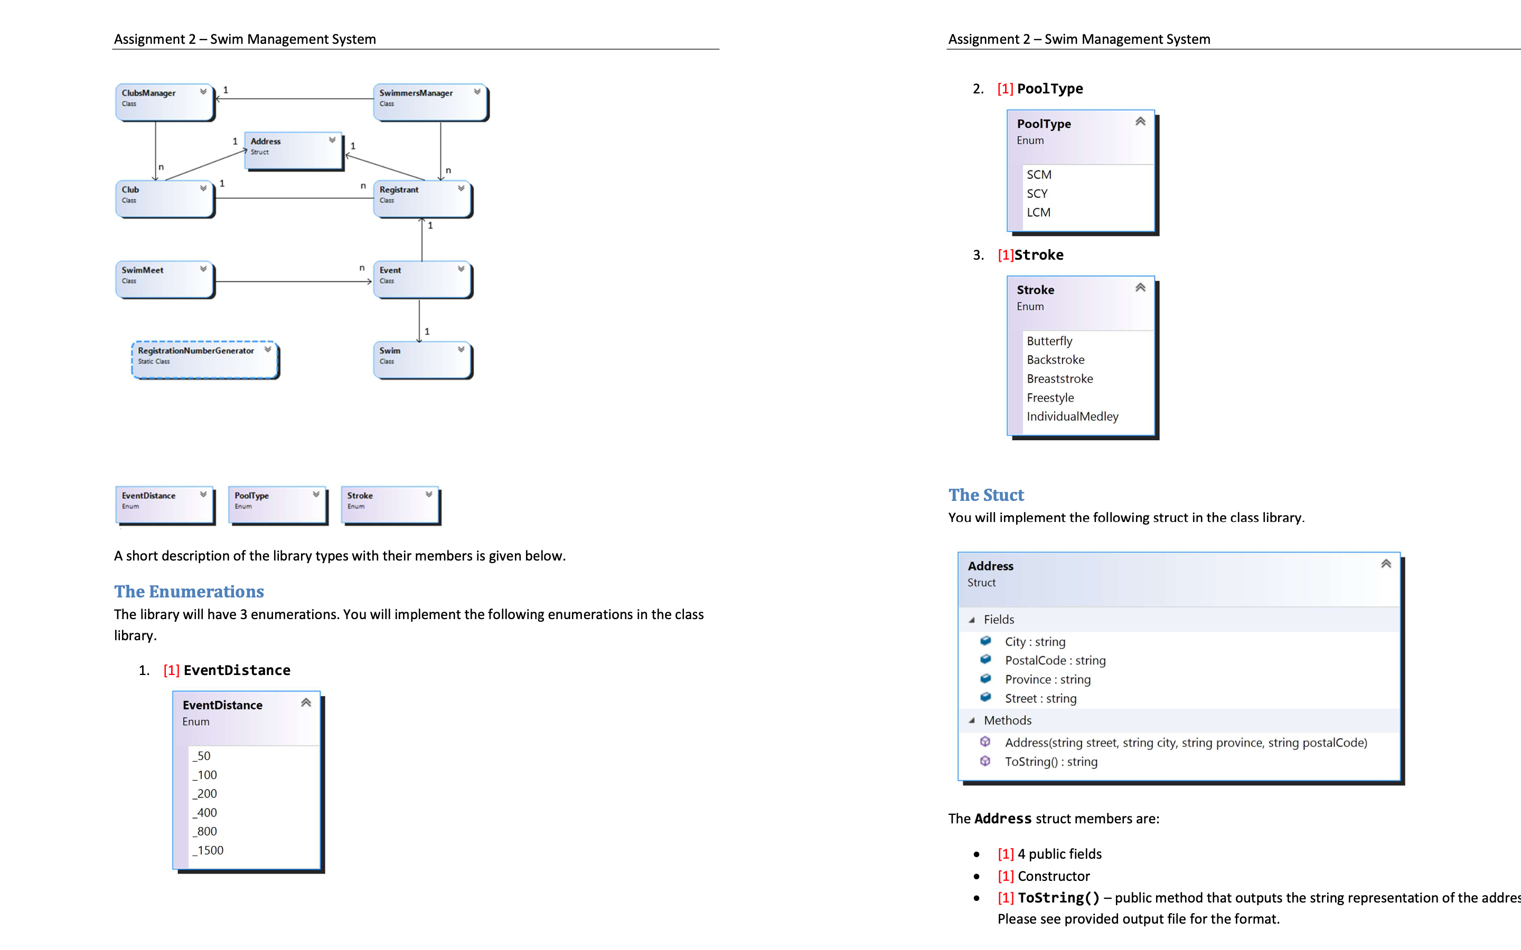Screen dimensions: 1521x950
Task: Click the '3. [1]Stroke' list heading
Action: [x=1018, y=255]
